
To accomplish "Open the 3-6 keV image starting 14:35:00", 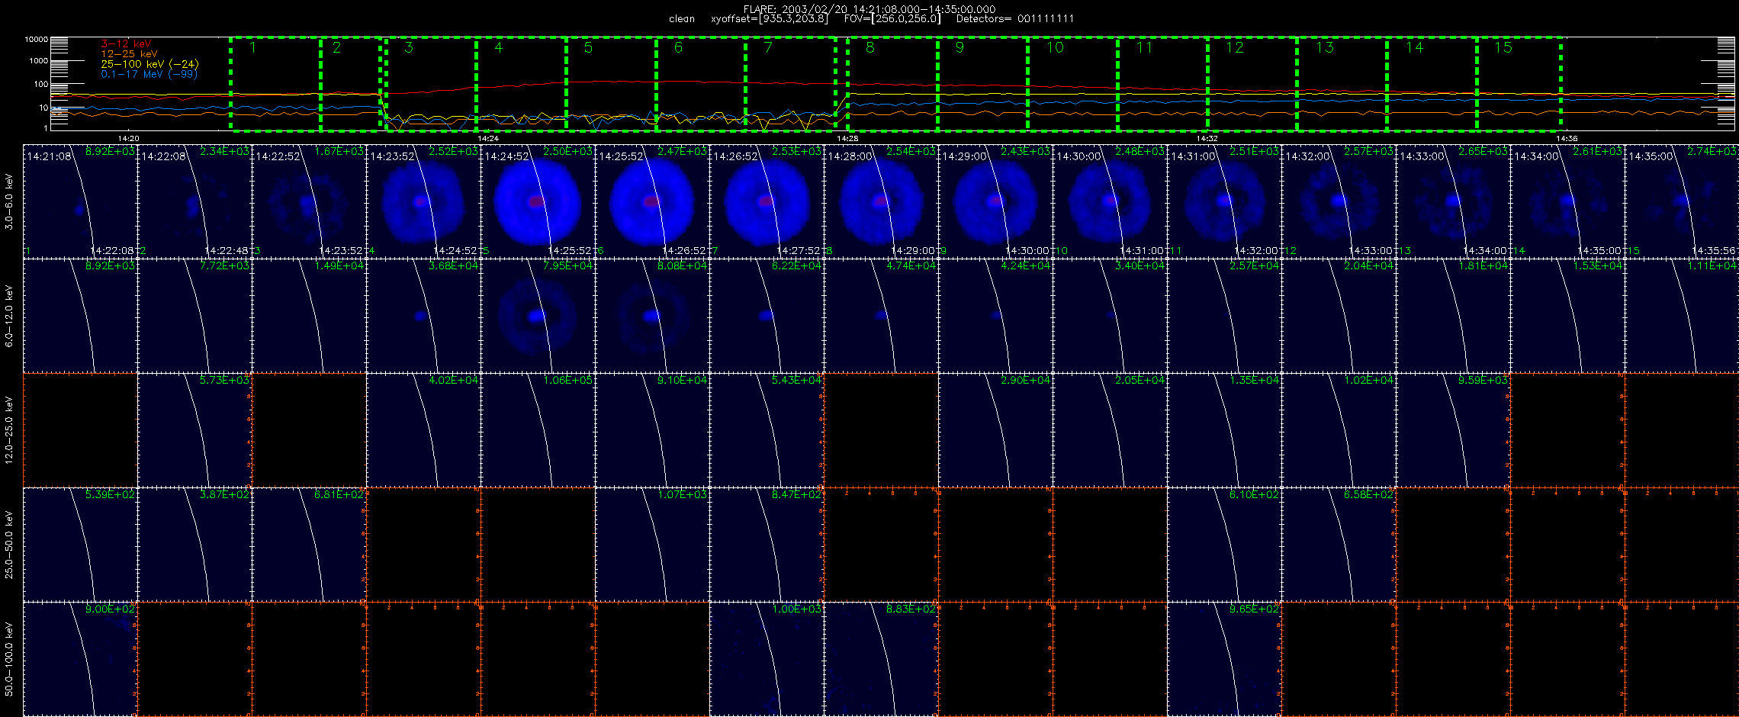I will click(x=1682, y=201).
